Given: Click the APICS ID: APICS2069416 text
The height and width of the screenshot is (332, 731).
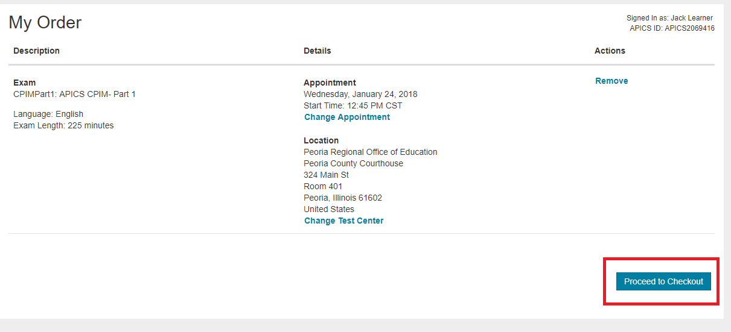Looking at the screenshot, I should [x=672, y=28].
